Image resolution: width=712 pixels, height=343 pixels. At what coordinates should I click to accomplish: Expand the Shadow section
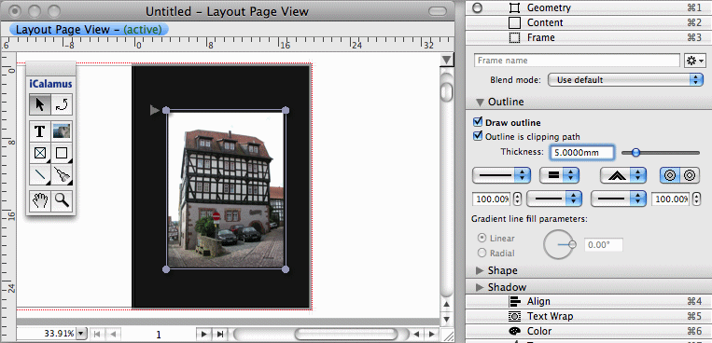pos(480,288)
